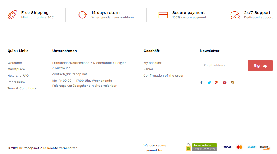The height and width of the screenshot is (154, 277).
Task: Open the My account link
Action: (153, 63)
